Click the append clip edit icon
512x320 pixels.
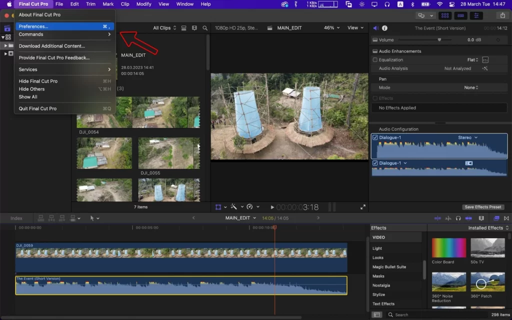click(61, 218)
